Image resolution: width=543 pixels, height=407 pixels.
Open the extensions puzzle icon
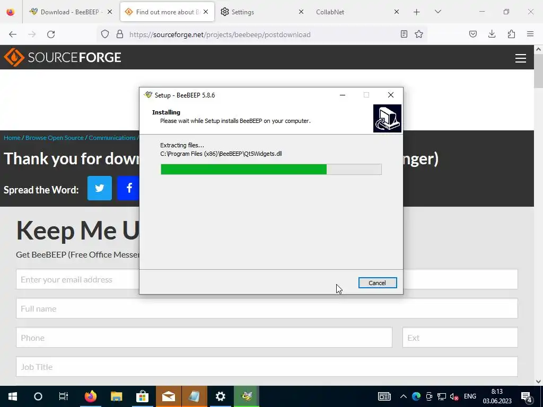tap(511, 34)
